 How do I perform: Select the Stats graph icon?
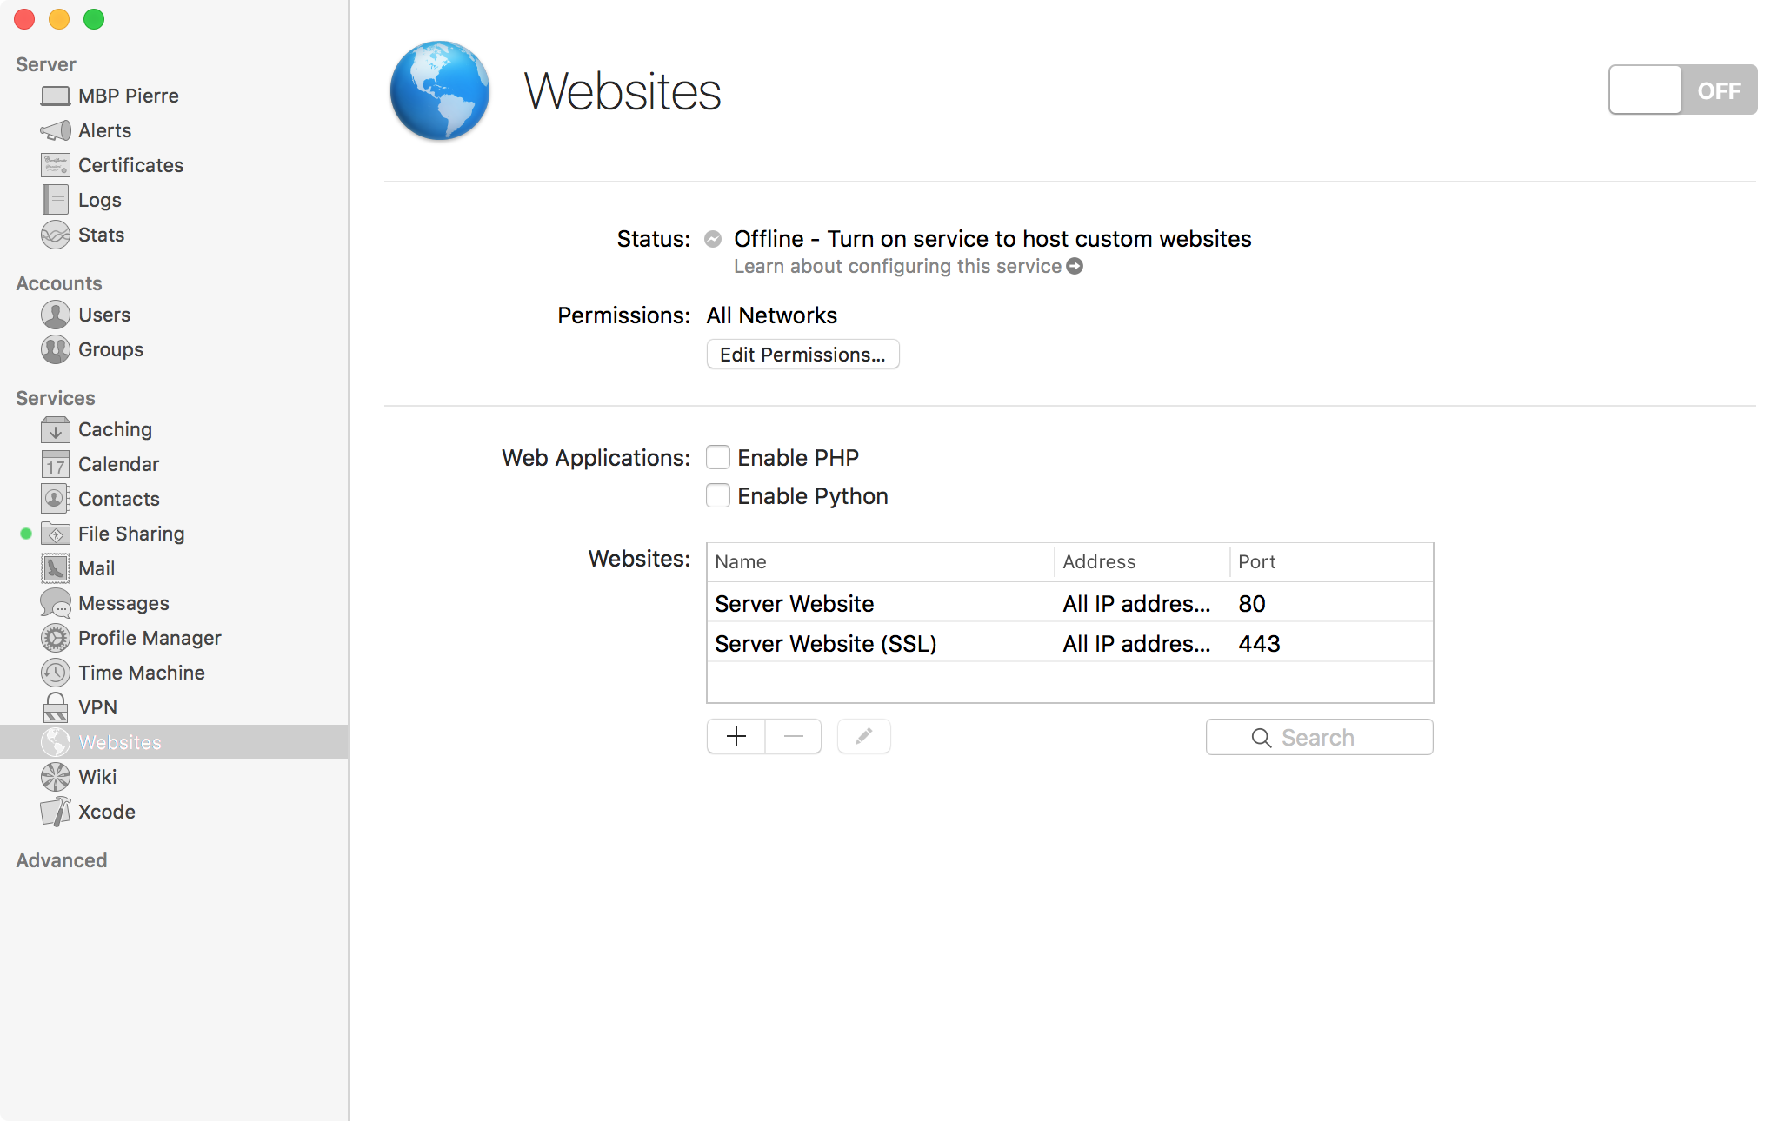56,235
